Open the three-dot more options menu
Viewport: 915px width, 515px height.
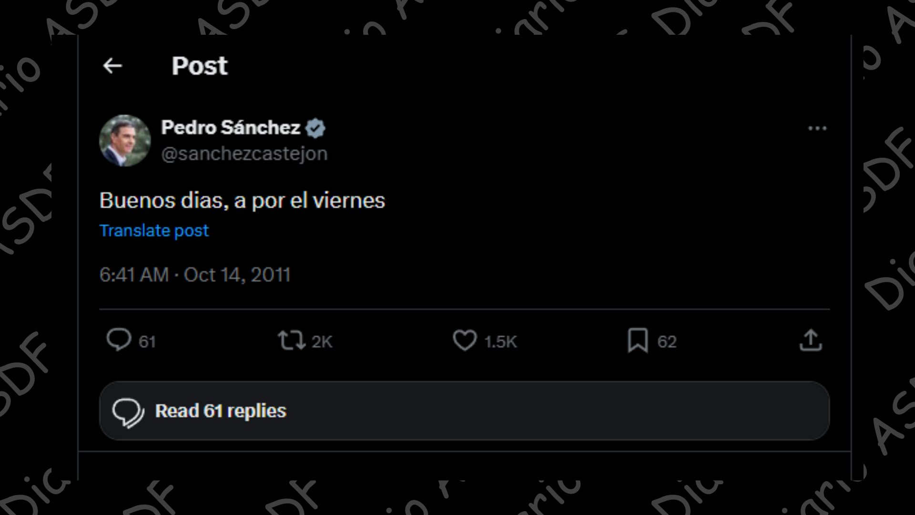pyautogui.click(x=817, y=128)
